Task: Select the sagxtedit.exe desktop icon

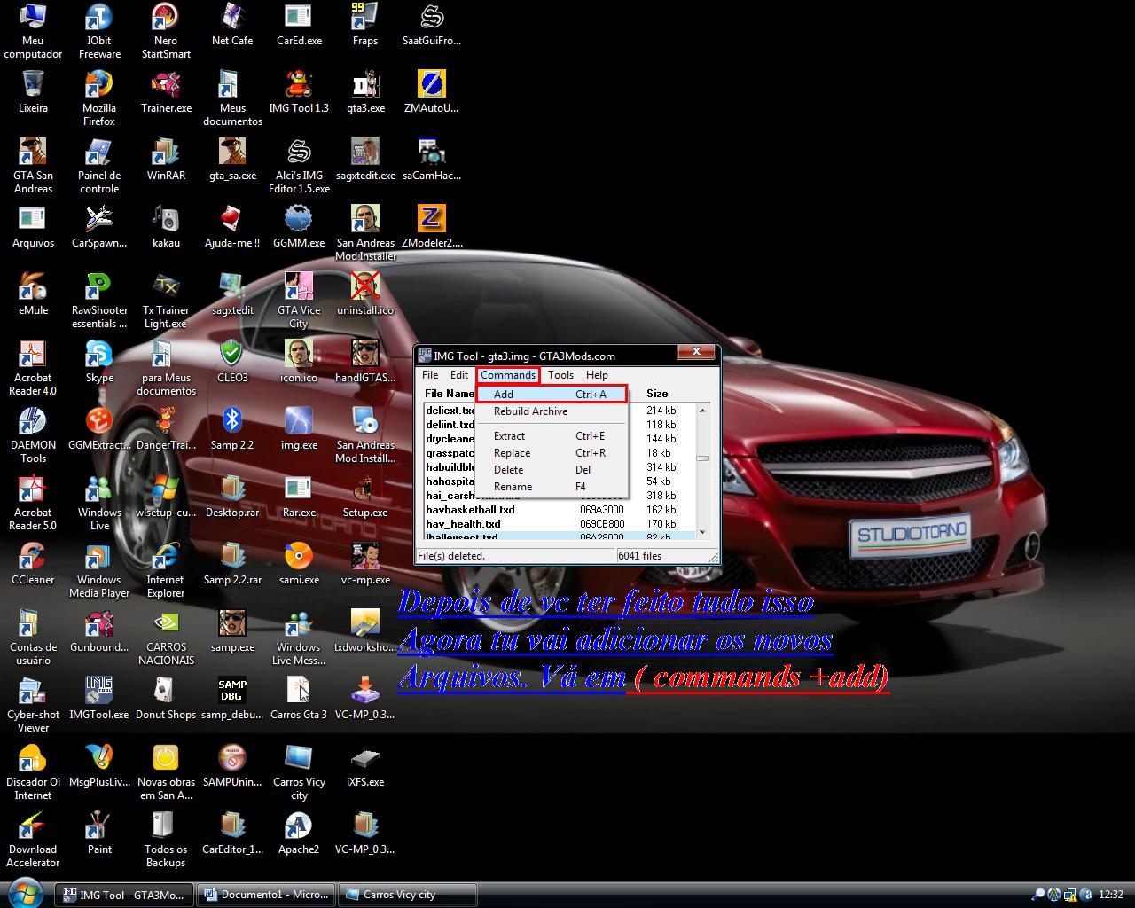Action: coord(365,160)
